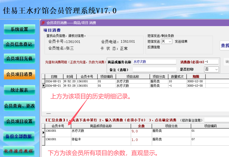
Task: Open 会员查询、更改 from sidebar
Action: [x=19, y=106]
